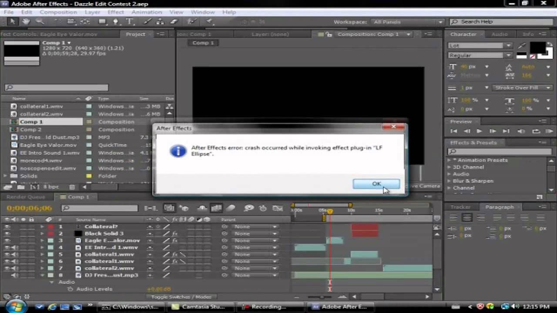Expand Animation Presets category
The image size is (557, 313).
pos(450,160)
